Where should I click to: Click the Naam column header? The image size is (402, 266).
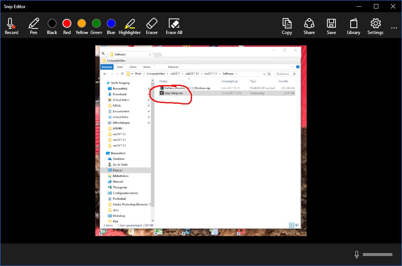(163, 81)
